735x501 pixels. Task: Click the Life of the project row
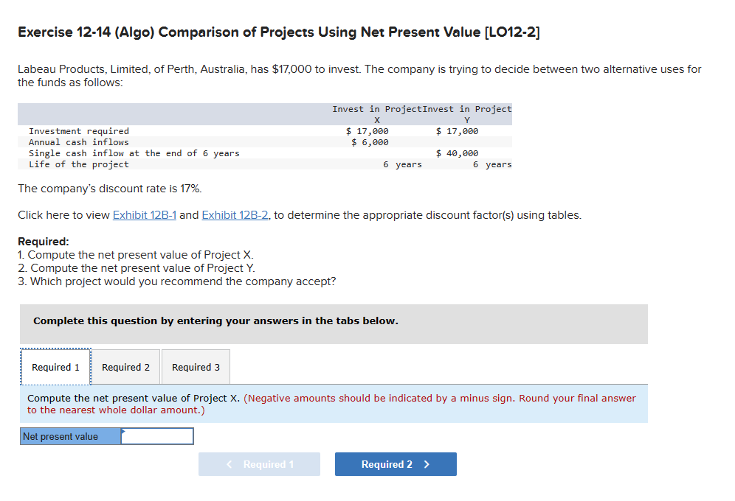[221, 164]
